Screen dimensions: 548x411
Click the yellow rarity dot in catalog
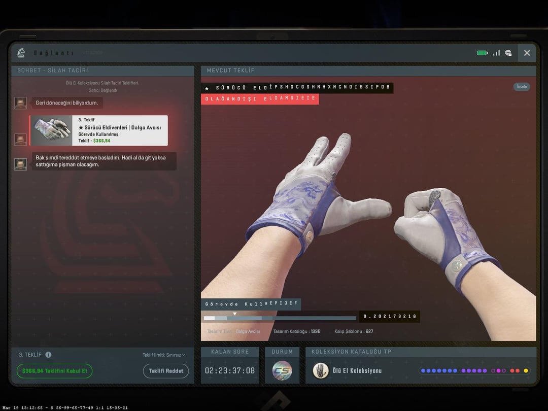click(x=526, y=371)
